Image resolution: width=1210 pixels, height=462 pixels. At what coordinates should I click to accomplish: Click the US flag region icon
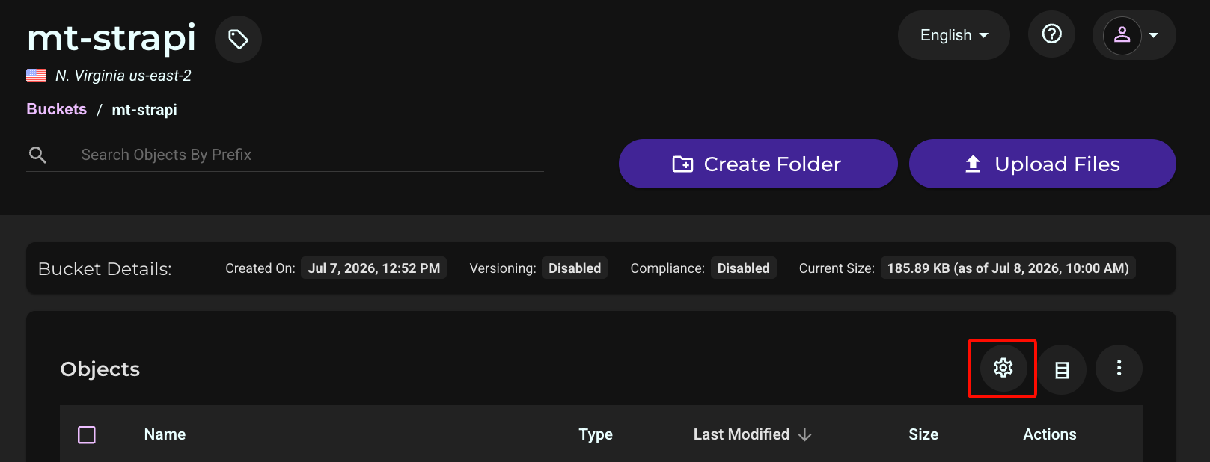[x=37, y=76]
